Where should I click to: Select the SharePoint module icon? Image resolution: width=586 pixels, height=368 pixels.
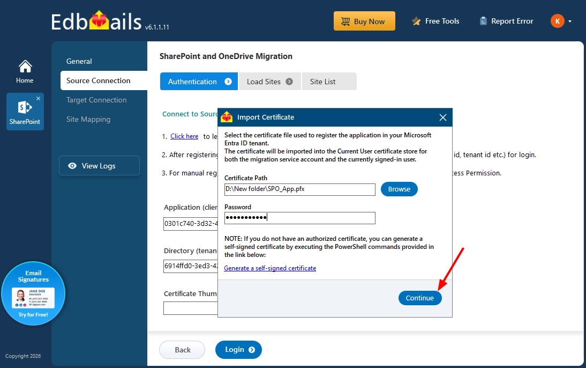(x=25, y=112)
